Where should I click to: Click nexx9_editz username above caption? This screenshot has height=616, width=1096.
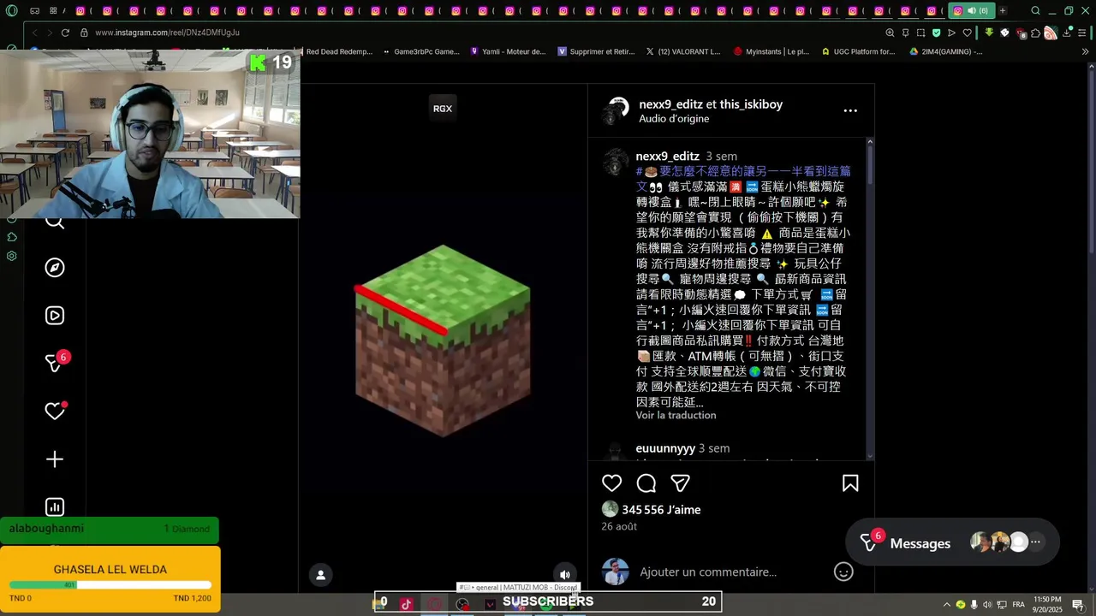[668, 157]
